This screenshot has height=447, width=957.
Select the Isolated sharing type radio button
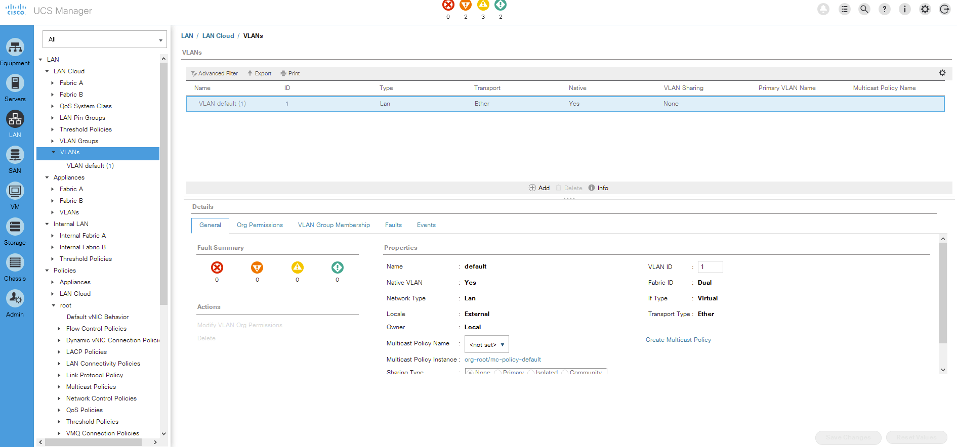(x=531, y=373)
